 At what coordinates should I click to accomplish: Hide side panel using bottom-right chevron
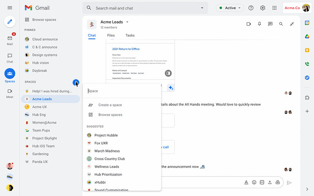307,189
